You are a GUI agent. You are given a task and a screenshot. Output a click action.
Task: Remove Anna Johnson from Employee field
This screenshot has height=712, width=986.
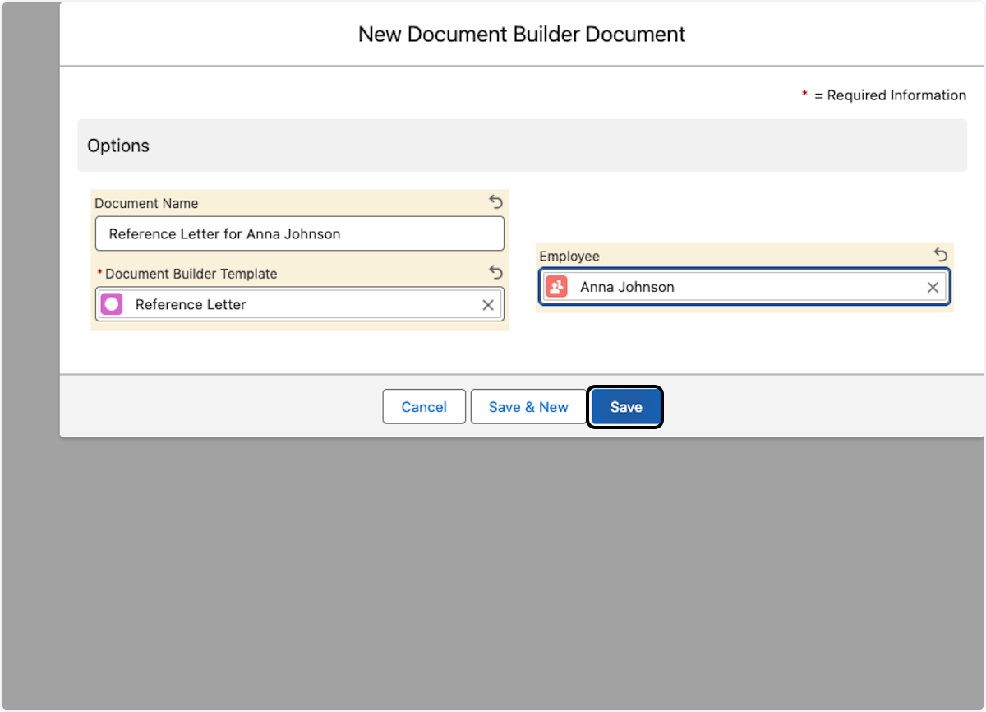(x=933, y=288)
